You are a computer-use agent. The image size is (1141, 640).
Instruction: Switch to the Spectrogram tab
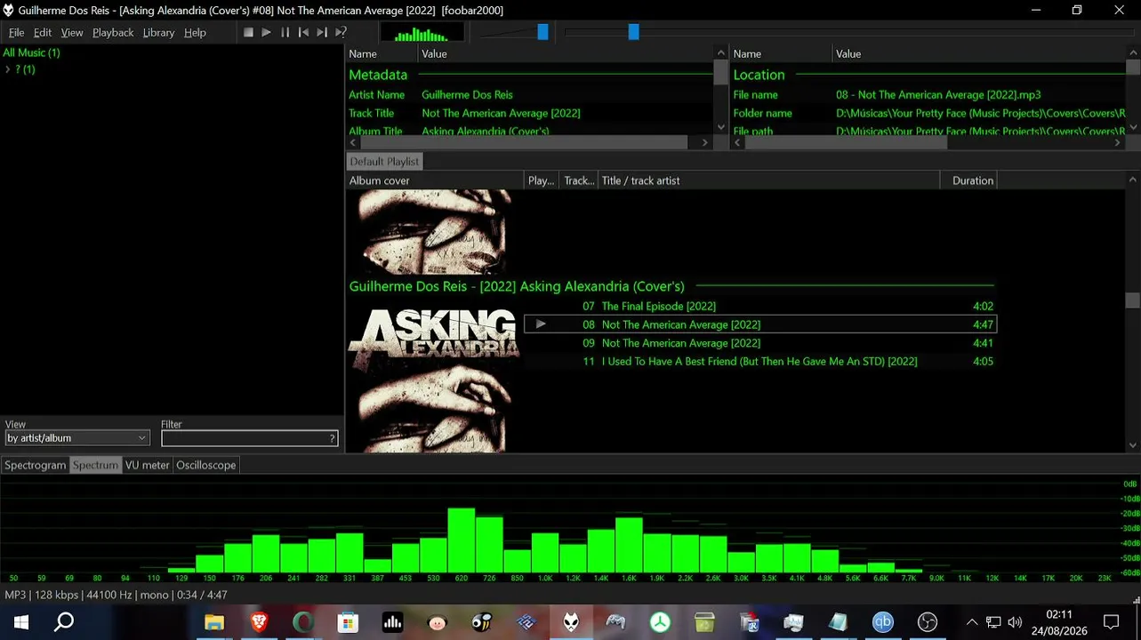tap(35, 465)
